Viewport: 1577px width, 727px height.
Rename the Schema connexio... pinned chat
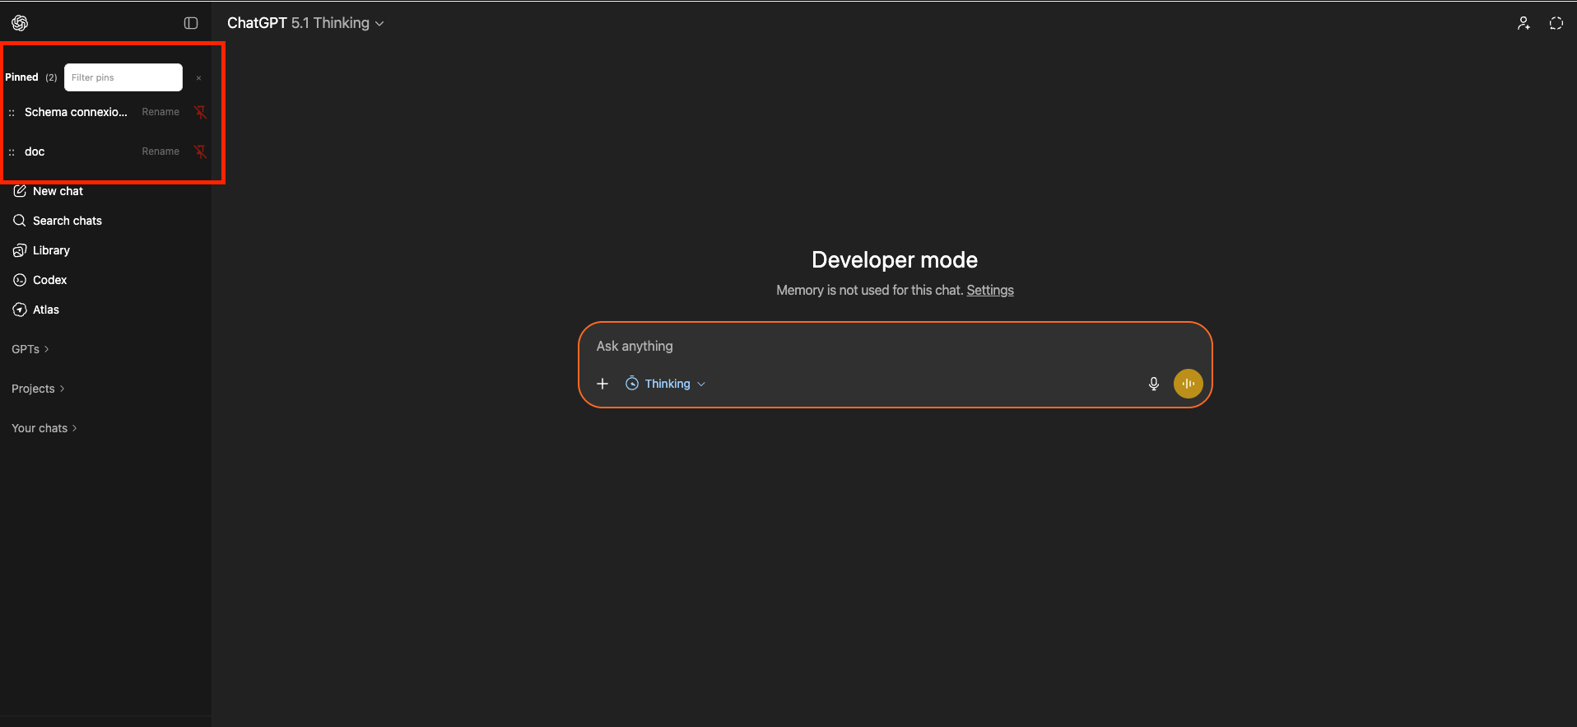click(160, 112)
